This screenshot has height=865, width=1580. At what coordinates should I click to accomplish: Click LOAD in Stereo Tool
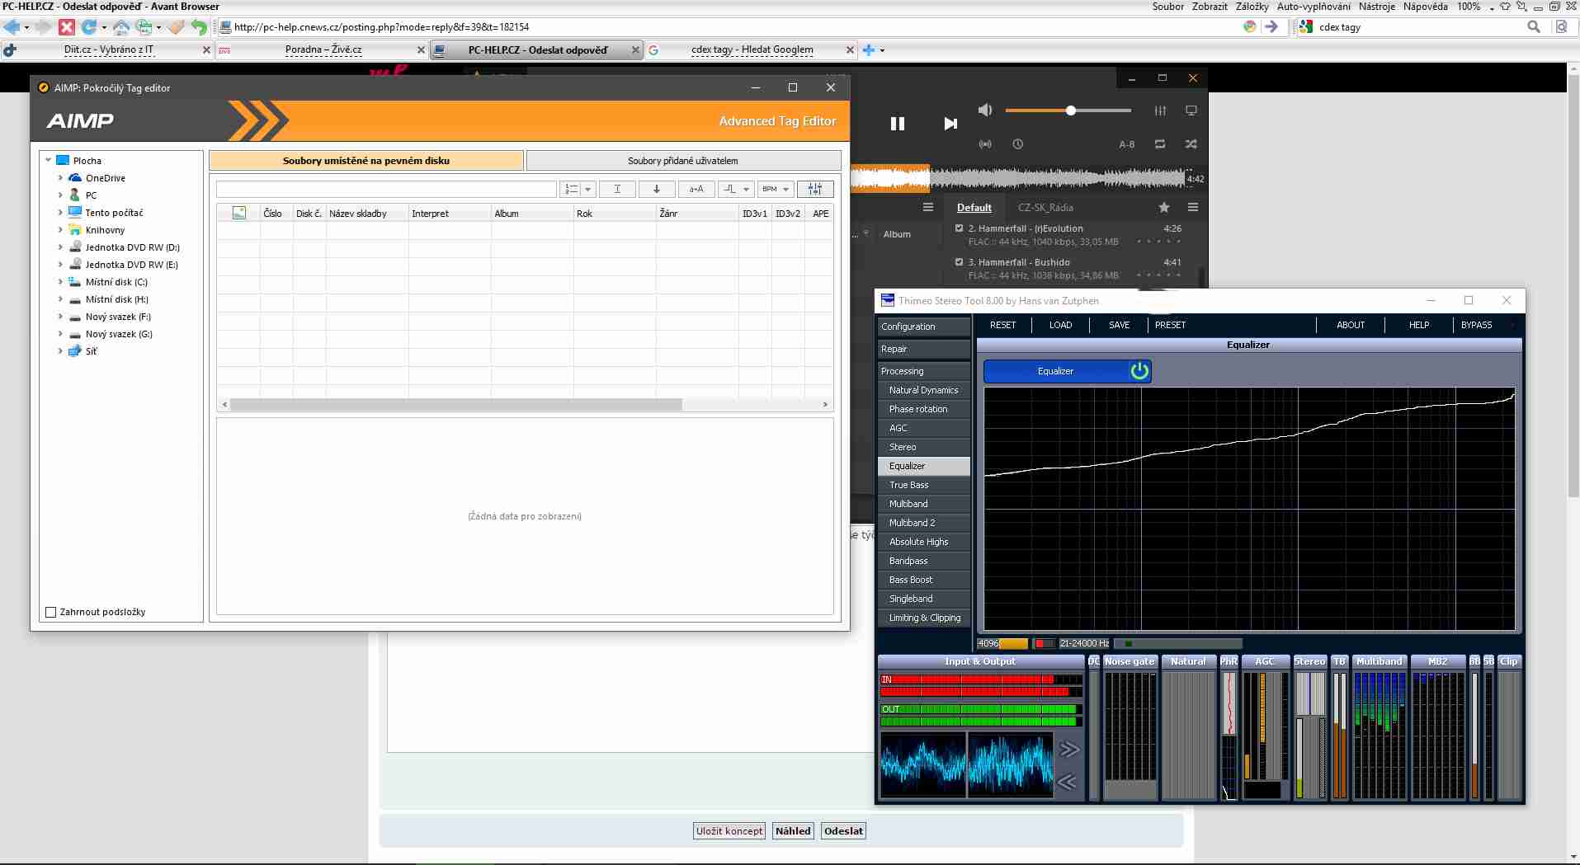tap(1060, 325)
